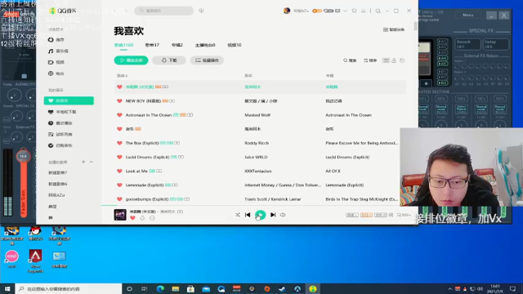Open the orange SQ quality selector

point(366,215)
